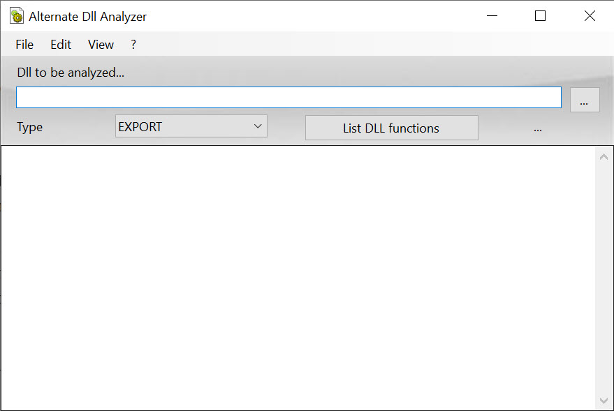Open the View menu
Screen dimensions: 614x411
tap(101, 45)
